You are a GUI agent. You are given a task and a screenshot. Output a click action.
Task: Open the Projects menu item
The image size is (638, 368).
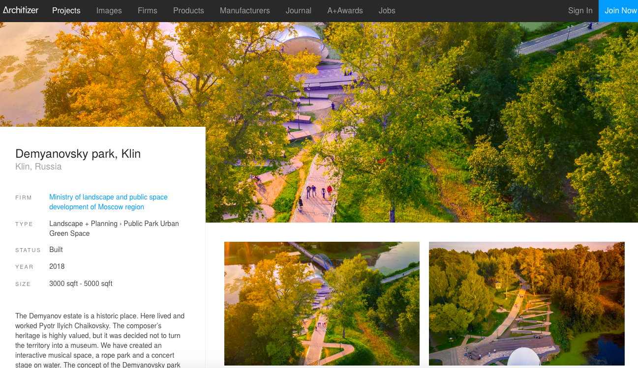coord(66,10)
